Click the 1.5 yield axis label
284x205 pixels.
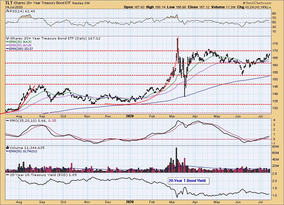click(x=274, y=188)
